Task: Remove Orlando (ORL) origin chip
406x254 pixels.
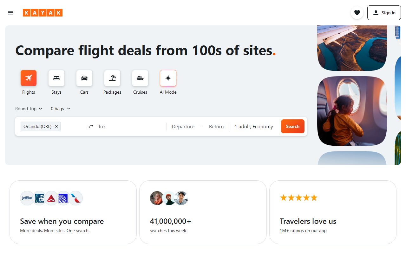Action: [x=56, y=126]
